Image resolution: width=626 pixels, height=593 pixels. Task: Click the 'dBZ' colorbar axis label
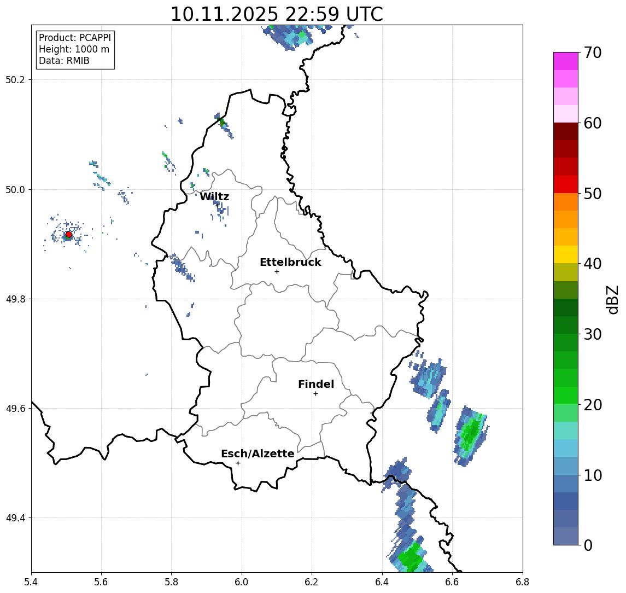point(612,300)
